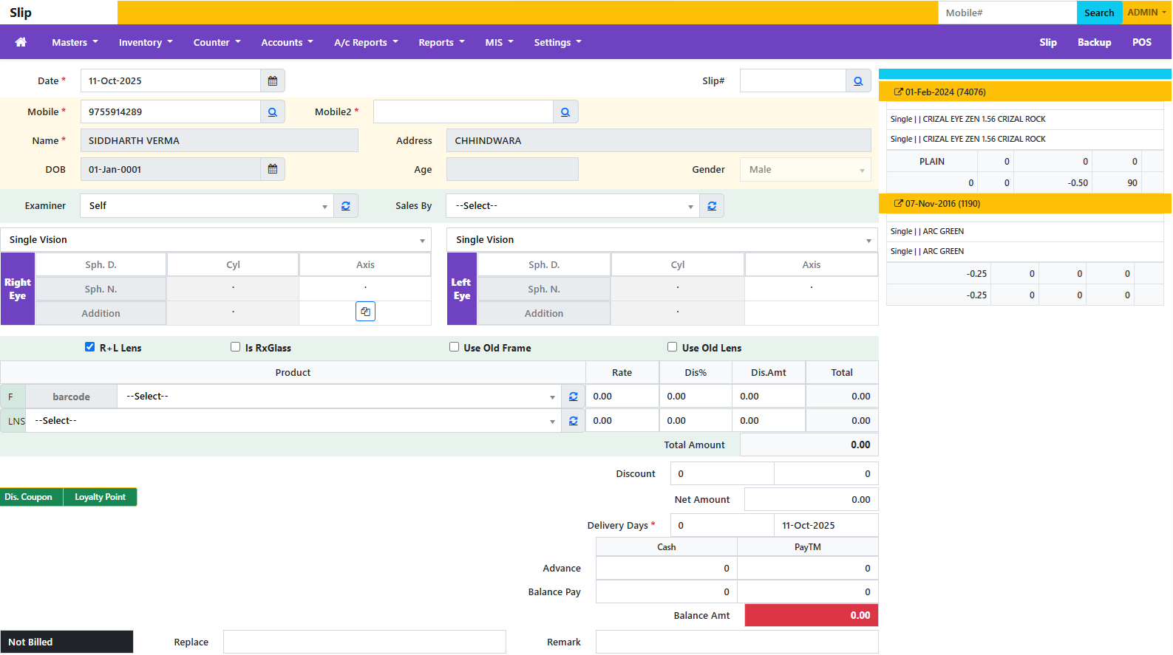Click the Slip# search icon
The height and width of the screenshot is (655, 1173).
point(858,81)
